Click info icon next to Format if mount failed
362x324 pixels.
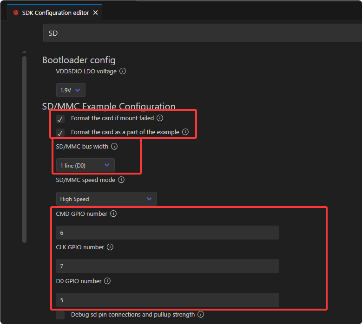pos(160,118)
